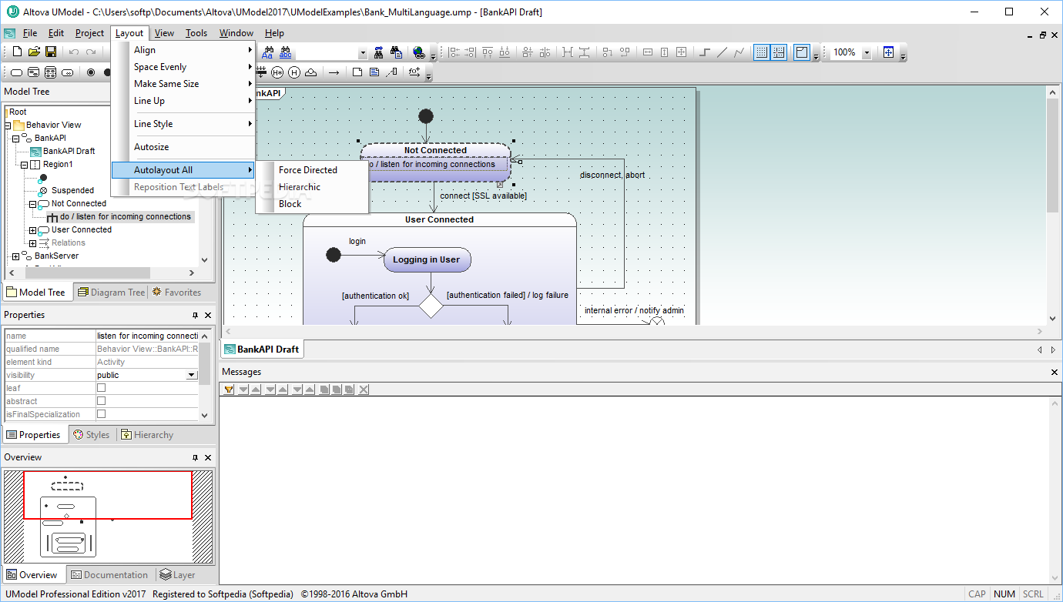This screenshot has height=602, width=1063.
Task: Click the Find Next binoculars icon
Action: 379,52
